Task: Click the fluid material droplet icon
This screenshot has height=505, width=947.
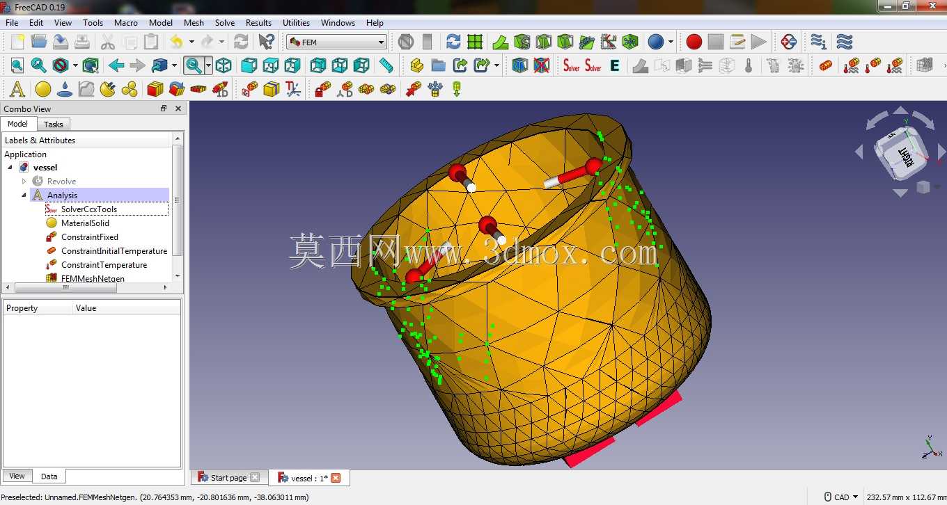Action: point(65,89)
